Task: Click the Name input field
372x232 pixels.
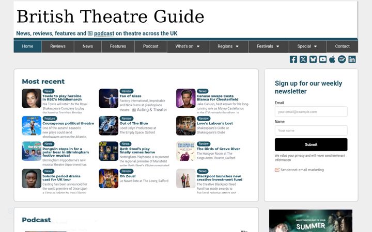Action: [x=311, y=130]
